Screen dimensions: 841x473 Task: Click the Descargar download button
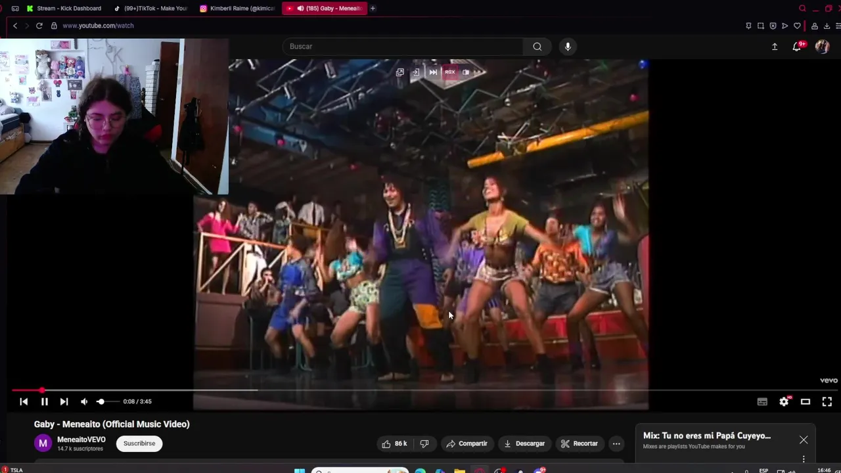524,443
